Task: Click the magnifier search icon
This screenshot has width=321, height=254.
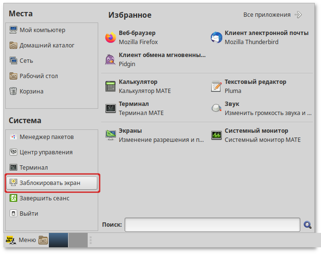Action: [x=308, y=224]
